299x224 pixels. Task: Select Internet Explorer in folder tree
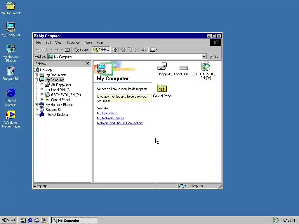click(x=57, y=114)
